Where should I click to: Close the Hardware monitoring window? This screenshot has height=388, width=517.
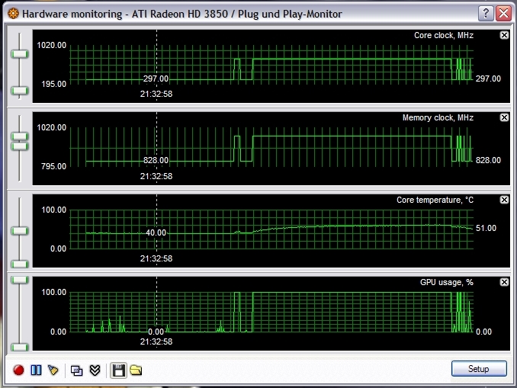[x=503, y=14]
